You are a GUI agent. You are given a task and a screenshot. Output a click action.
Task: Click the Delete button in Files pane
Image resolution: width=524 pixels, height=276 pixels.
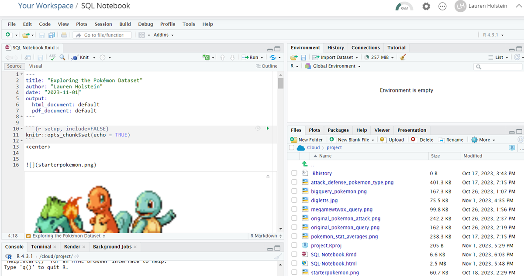[x=422, y=140]
